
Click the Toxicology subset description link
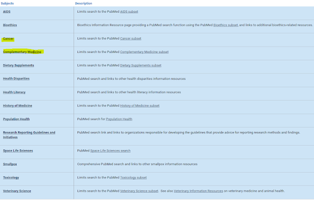(x=133, y=177)
